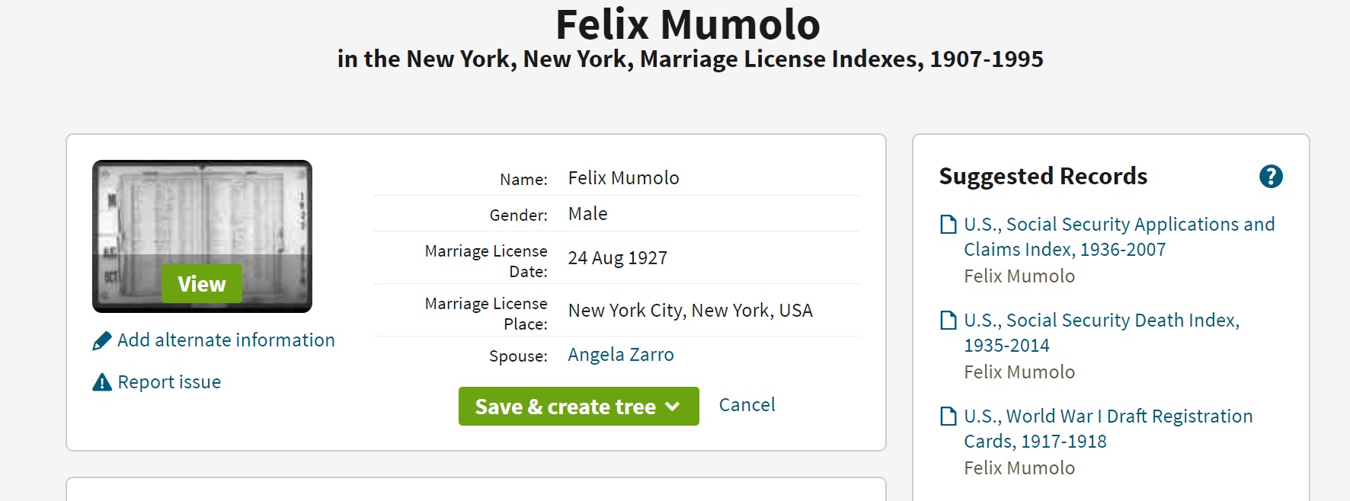Click the Cancel link
The width and height of the screenshot is (1350, 501).
pyautogui.click(x=747, y=405)
